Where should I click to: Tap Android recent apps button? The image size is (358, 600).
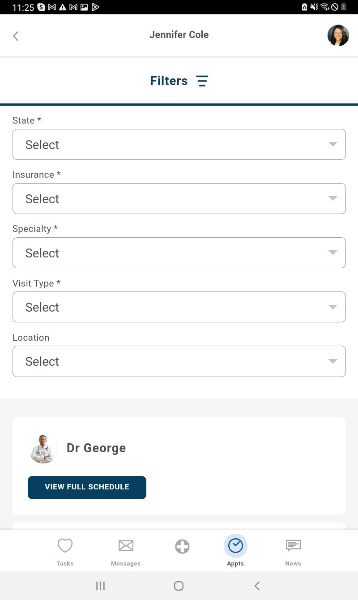(x=101, y=586)
